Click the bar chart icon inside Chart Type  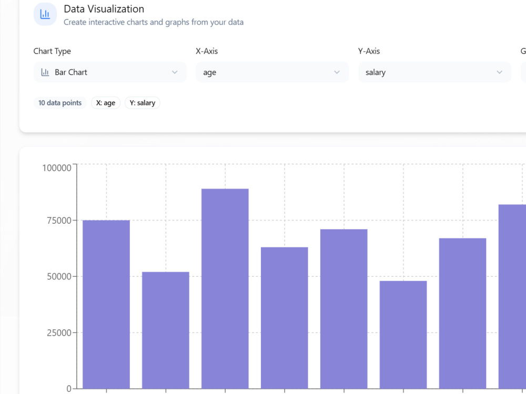(45, 72)
